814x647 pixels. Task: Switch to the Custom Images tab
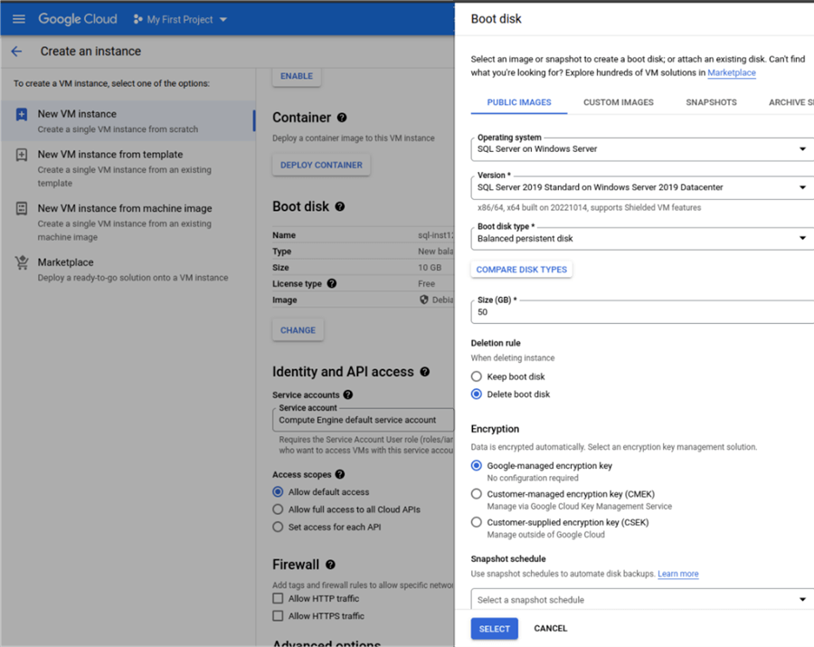point(618,102)
